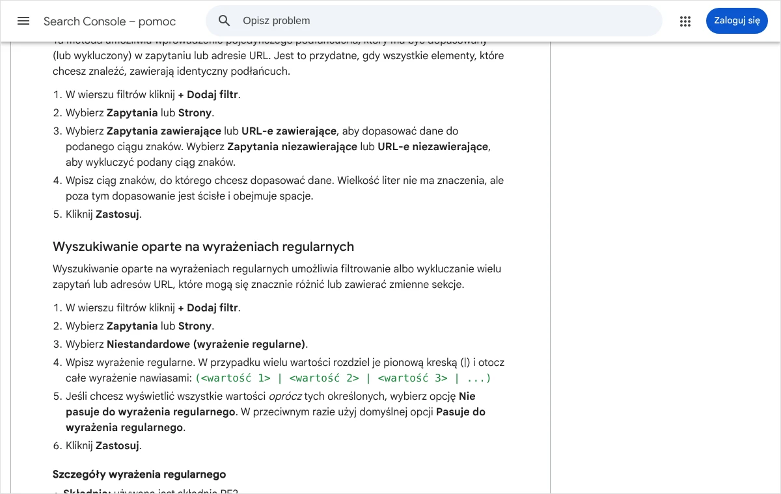This screenshot has height=494, width=781.
Task: Click step 5. Kliknij Zastosuj in first list
Action: point(103,214)
